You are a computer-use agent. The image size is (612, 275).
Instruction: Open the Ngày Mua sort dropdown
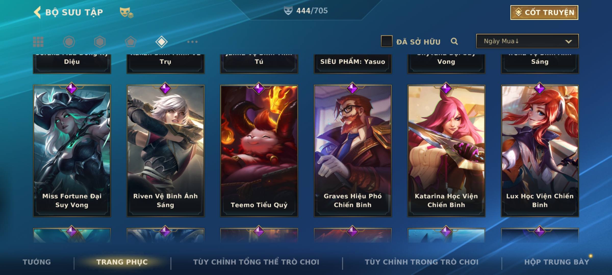click(x=527, y=41)
